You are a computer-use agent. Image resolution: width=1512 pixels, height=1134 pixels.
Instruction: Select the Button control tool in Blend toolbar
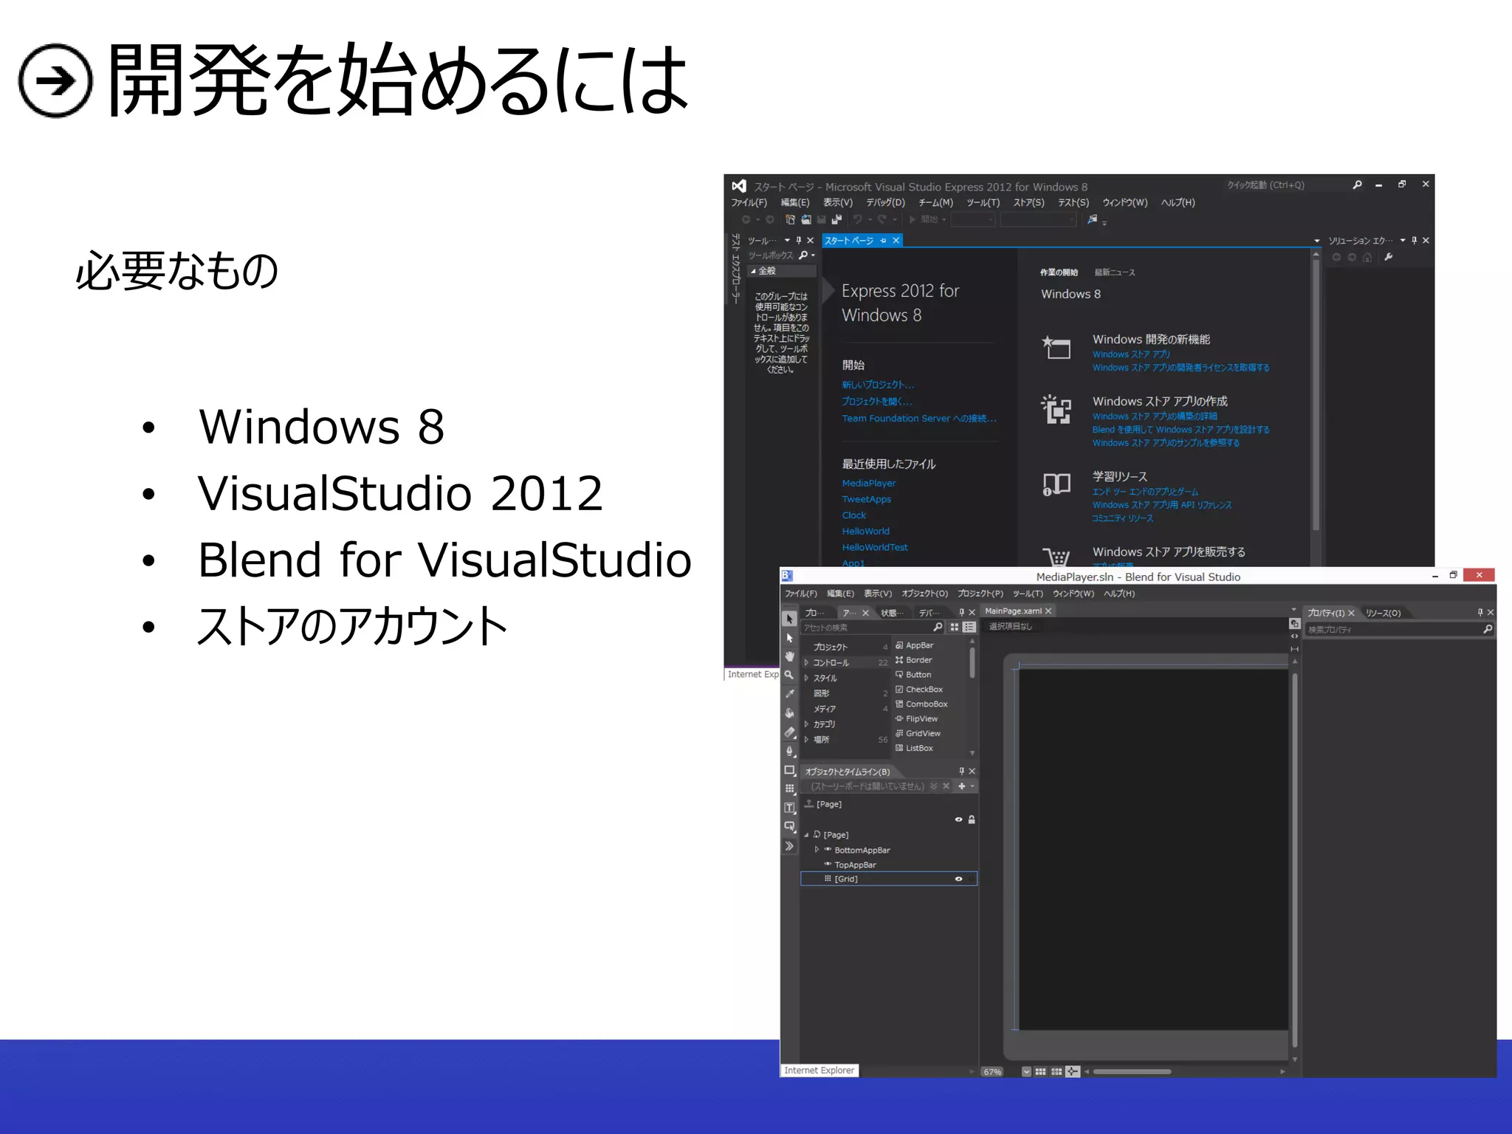pos(789,827)
